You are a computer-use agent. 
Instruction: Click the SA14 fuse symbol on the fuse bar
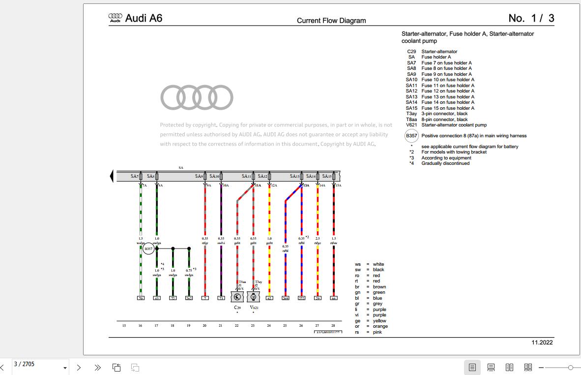coord(318,177)
